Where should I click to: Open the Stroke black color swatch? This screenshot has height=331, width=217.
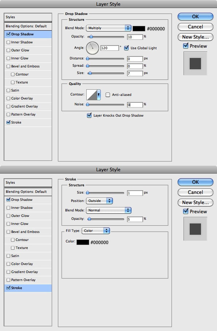83,242
